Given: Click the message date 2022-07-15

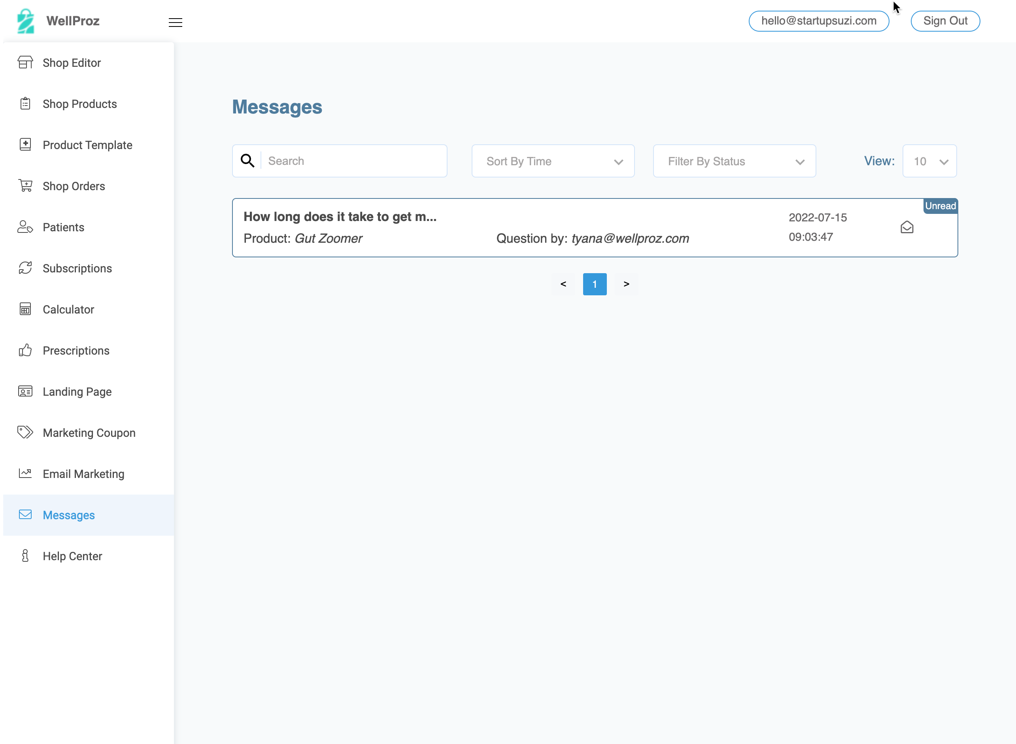Looking at the screenshot, I should (x=818, y=217).
